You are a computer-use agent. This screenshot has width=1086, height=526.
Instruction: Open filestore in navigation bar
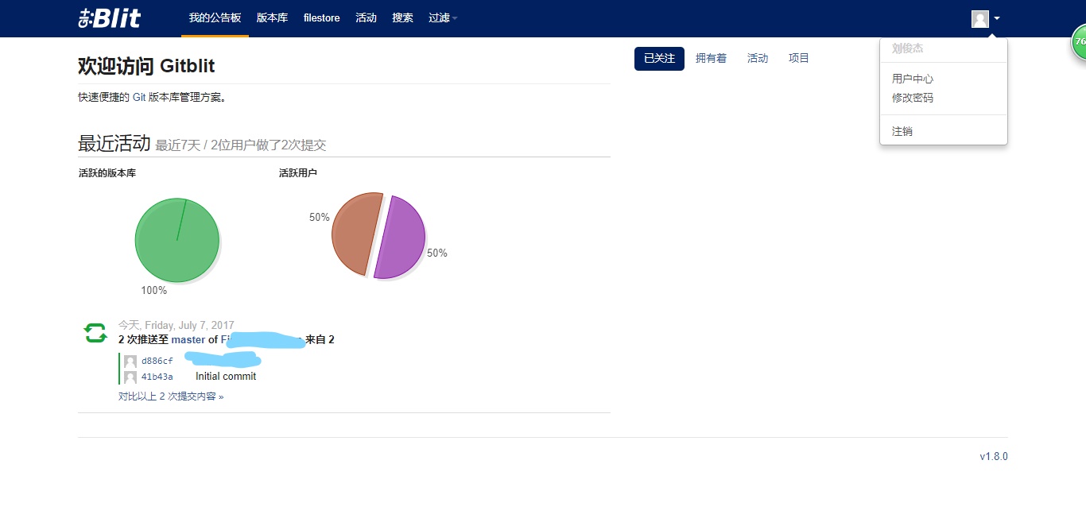tap(322, 17)
